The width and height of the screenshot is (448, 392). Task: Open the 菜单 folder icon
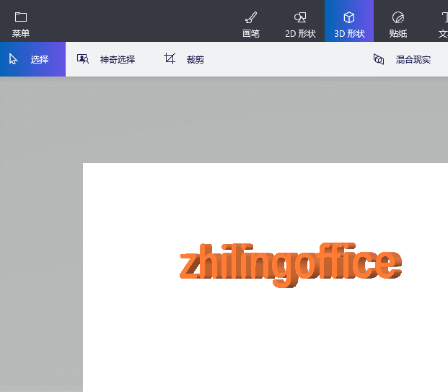[x=21, y=17]
